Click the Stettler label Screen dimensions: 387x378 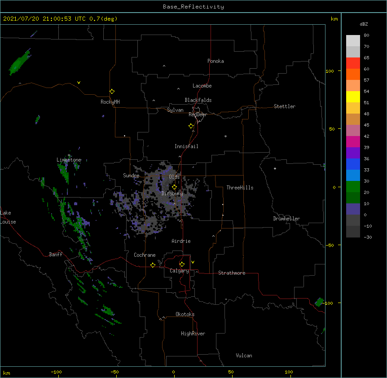click(285, 106)
